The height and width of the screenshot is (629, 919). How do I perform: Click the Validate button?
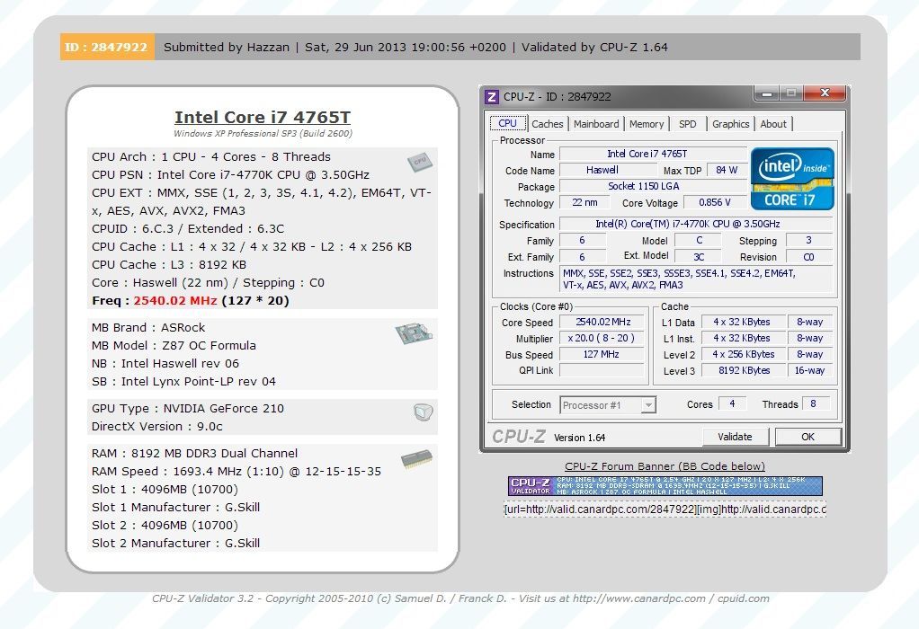(735, 437)
